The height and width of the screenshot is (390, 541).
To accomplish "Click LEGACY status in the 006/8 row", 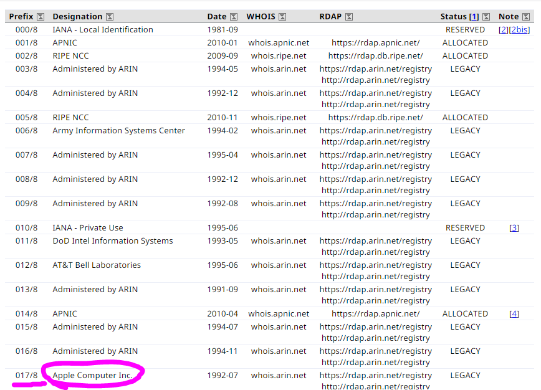I will 465,131.
